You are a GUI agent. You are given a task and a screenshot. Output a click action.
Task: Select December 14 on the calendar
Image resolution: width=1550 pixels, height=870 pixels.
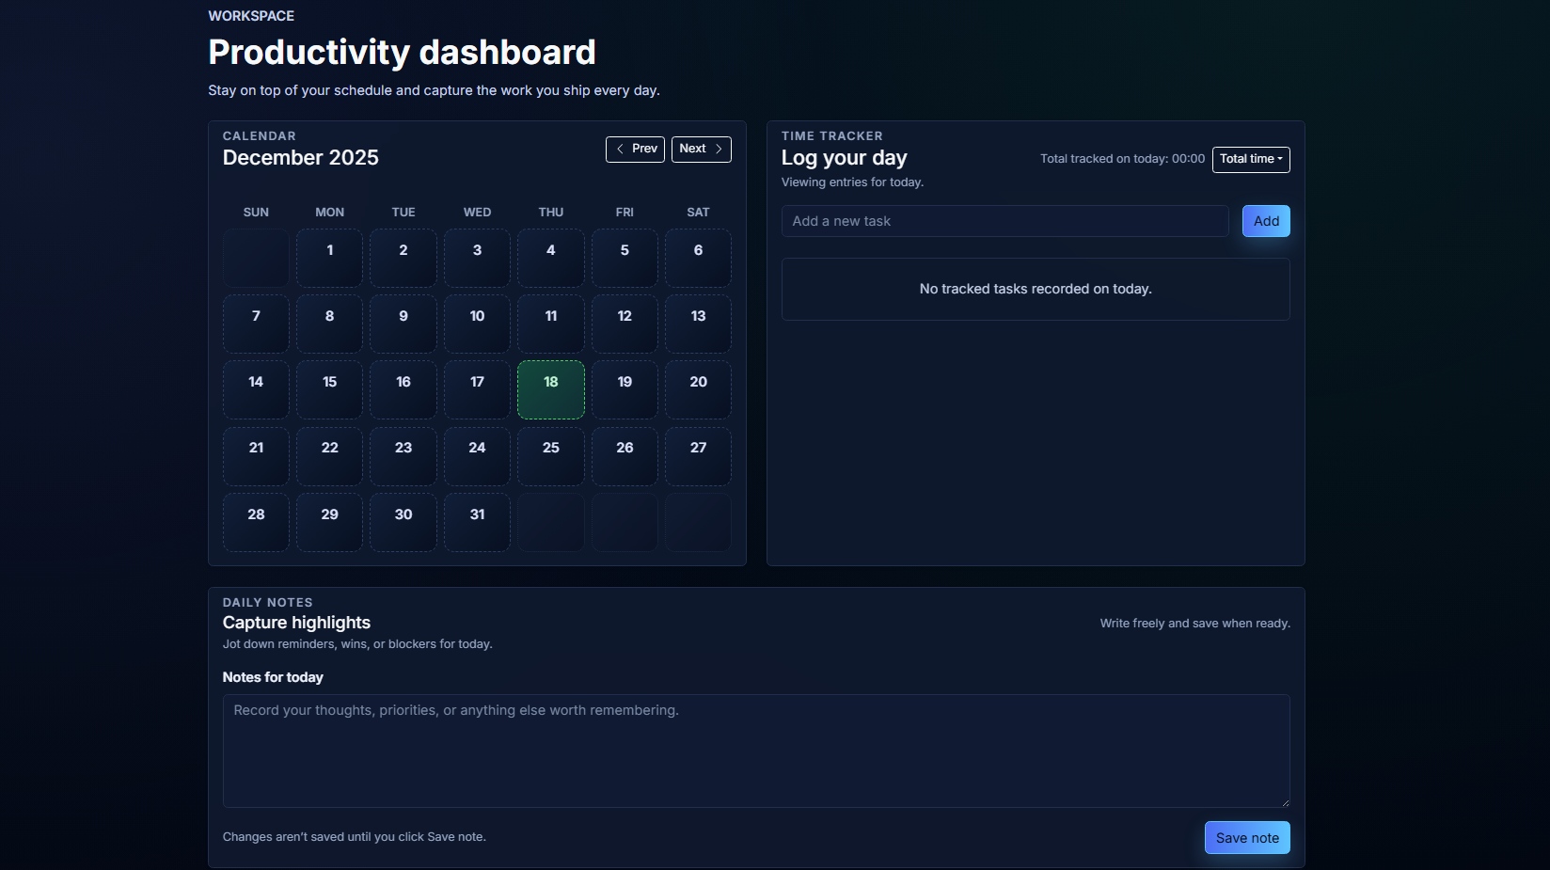point(255,389)
